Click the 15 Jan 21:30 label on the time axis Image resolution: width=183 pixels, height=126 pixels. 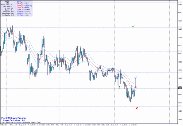point(59,125)
